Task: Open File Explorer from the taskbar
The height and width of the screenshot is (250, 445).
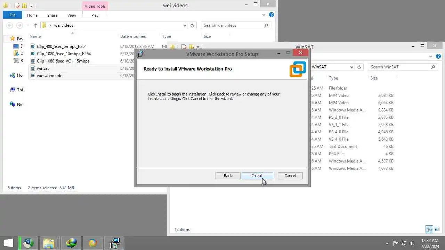Action: pyautogui.click(x=49, y=243)
